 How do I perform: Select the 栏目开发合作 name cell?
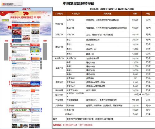point(76,90)
